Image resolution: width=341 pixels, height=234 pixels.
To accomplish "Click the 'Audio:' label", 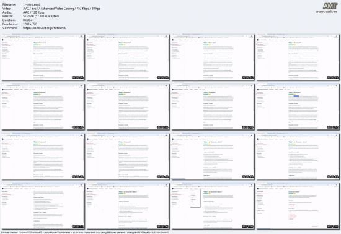I will click(7, 12).
